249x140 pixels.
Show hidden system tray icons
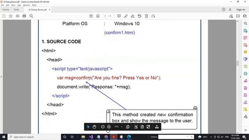click(211, 137)
